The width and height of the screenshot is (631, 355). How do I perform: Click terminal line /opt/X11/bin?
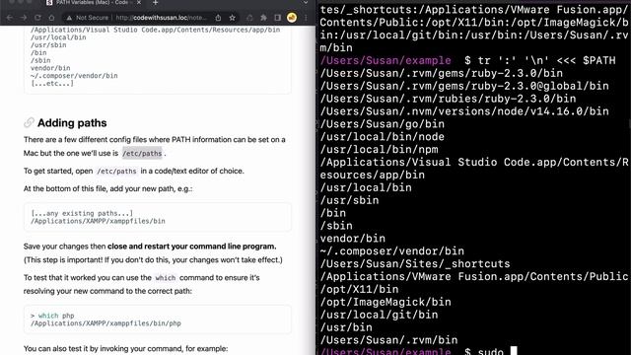359,289
